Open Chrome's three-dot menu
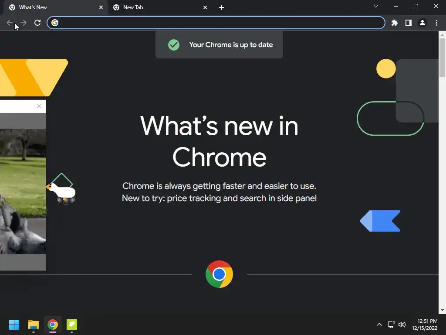Image resolution: width=446 pixels, height=335 pixels. (x=436, y=23)
